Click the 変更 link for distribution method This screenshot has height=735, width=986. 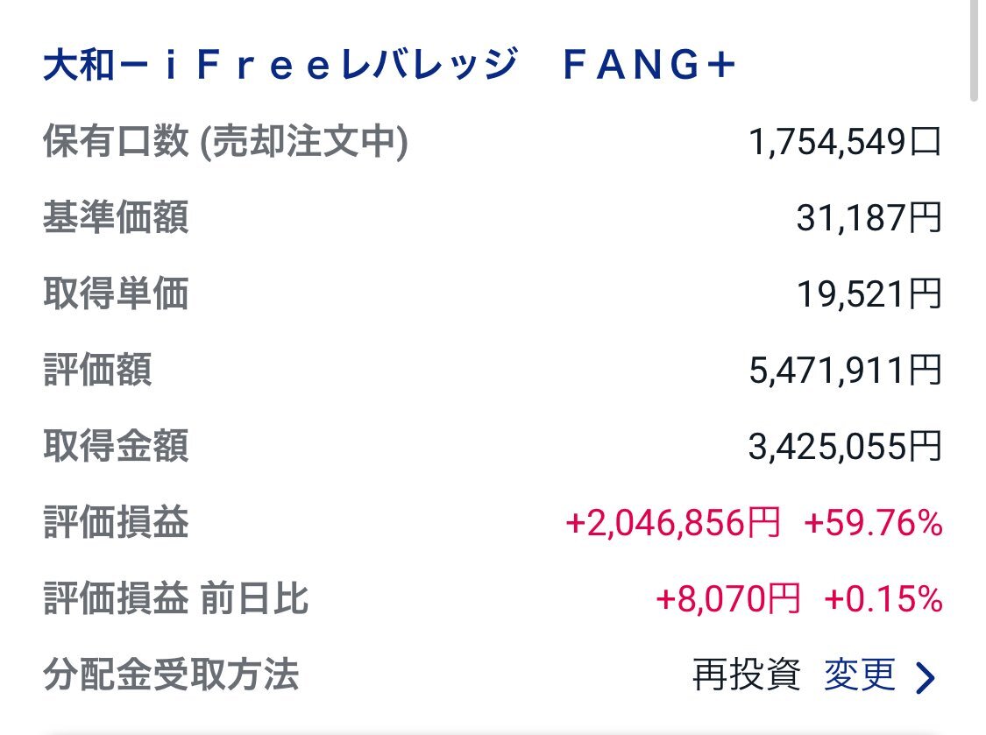(x=860, y=675)
